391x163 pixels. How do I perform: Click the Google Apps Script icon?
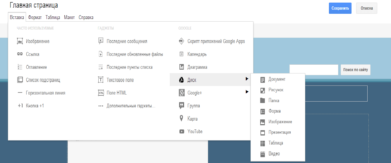point(181,41)
